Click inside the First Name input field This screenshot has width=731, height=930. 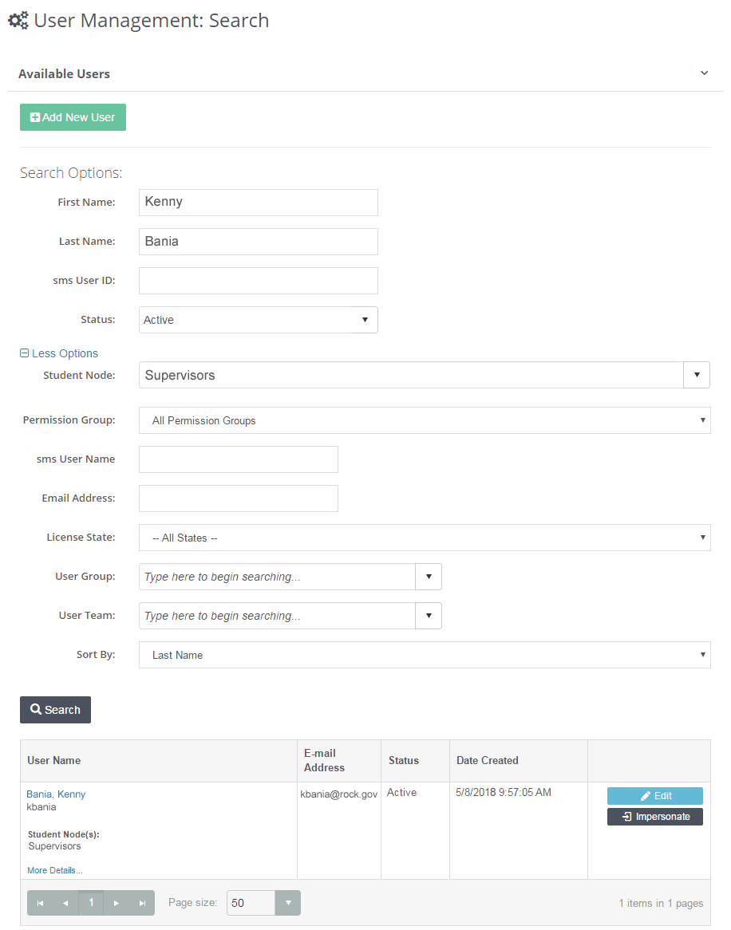(258, 202)
